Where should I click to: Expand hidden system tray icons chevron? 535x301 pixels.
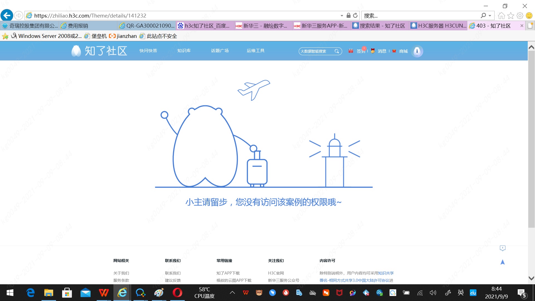click(232, 293)
